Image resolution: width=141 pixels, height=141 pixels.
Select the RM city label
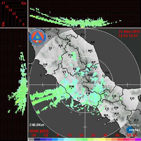pos(72,87)
